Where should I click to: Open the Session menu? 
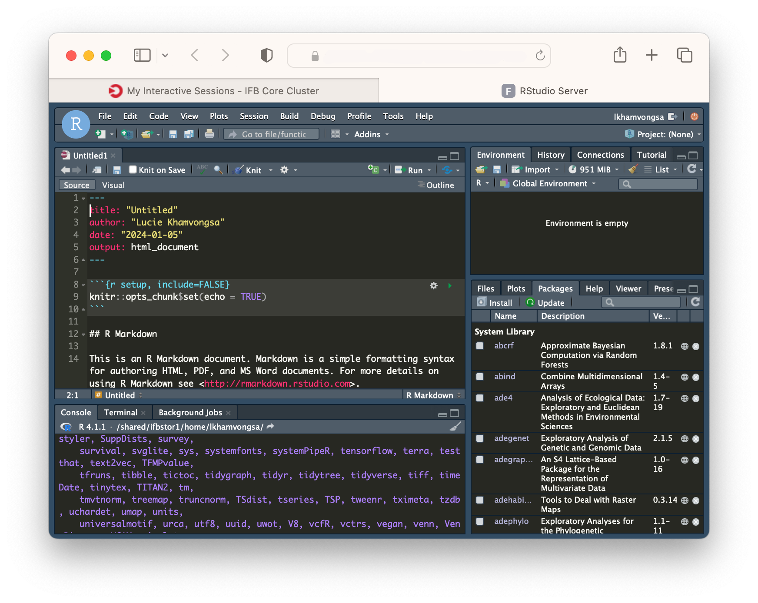coord(254,116)
